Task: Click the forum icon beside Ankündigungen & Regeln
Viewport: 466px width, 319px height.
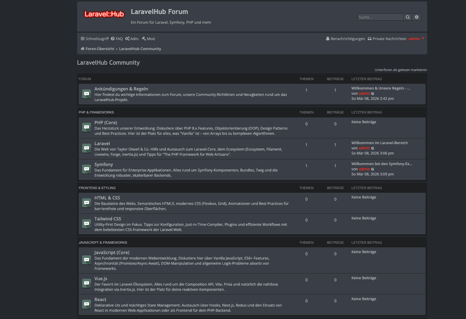Action: 87,94
